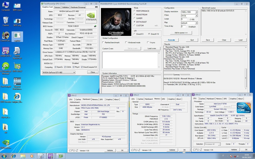
Task: Select the ControlCen desktop icon
Action: tap(6, 37)
